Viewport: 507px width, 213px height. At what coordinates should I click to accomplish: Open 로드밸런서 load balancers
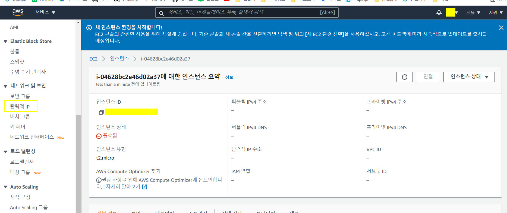click(22, 162)
